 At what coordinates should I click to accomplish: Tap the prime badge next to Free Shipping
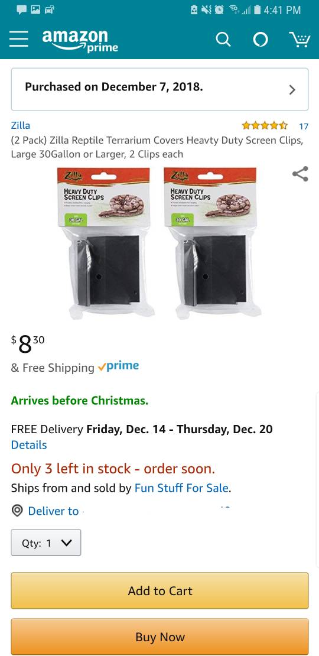coord(118,366)
